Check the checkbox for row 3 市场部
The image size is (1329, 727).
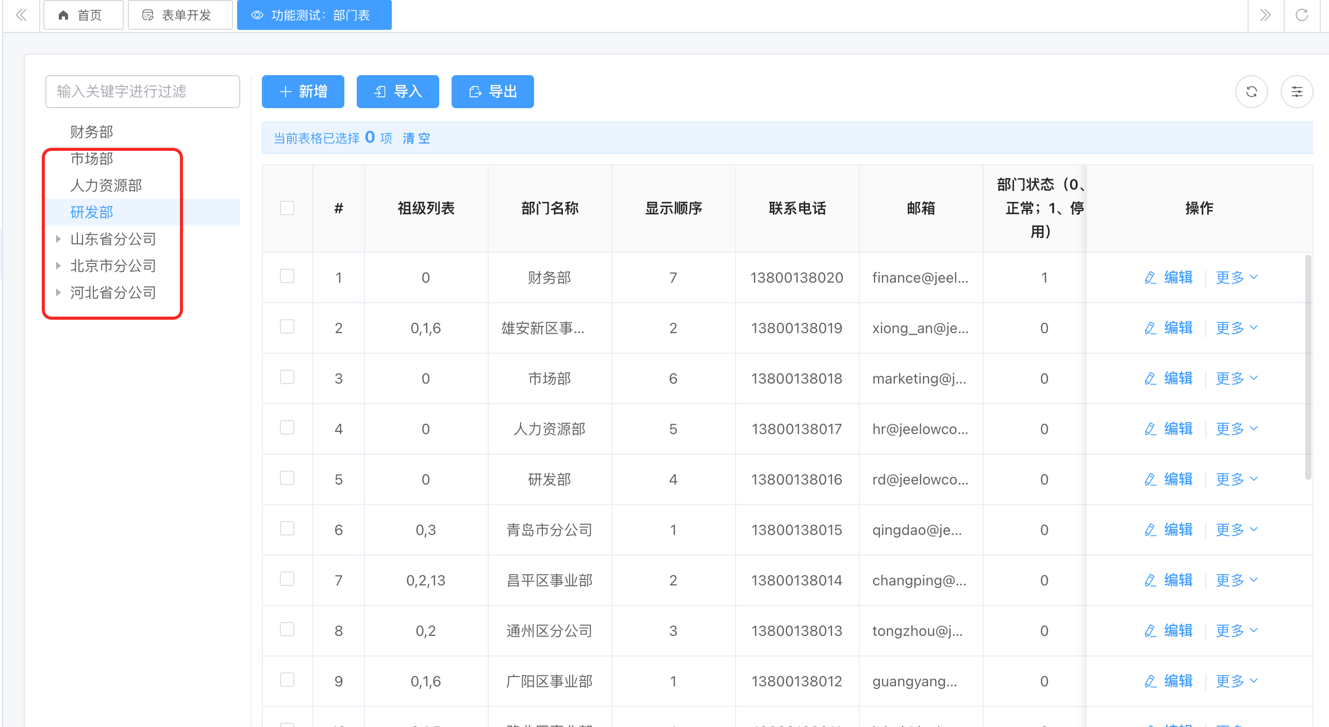(x=287, y=378)
